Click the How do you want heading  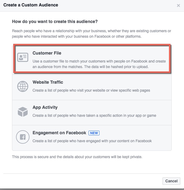(x=55, y=21)
